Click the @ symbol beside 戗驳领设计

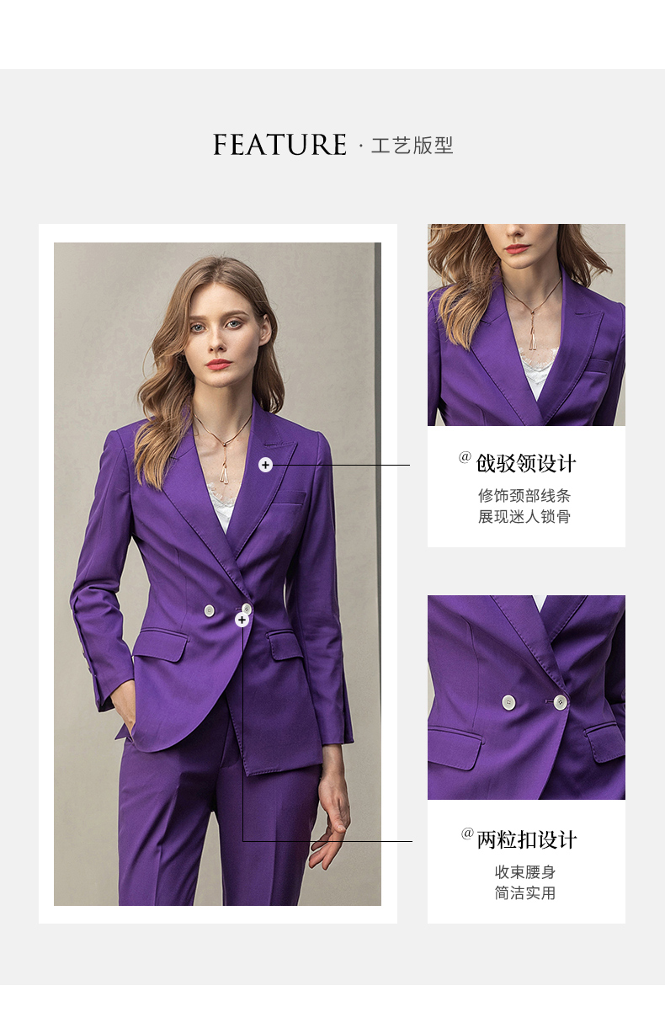[x=465, y=457]
